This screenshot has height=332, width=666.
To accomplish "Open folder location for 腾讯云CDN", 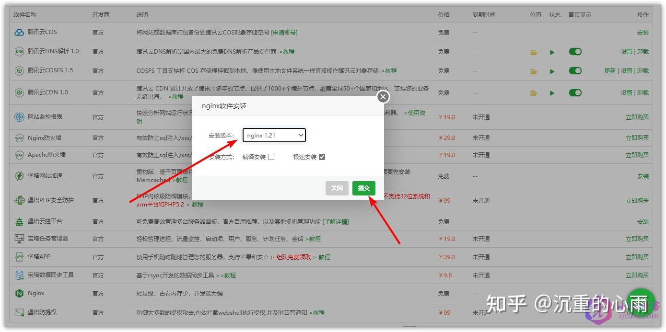I will pos(534,93).
